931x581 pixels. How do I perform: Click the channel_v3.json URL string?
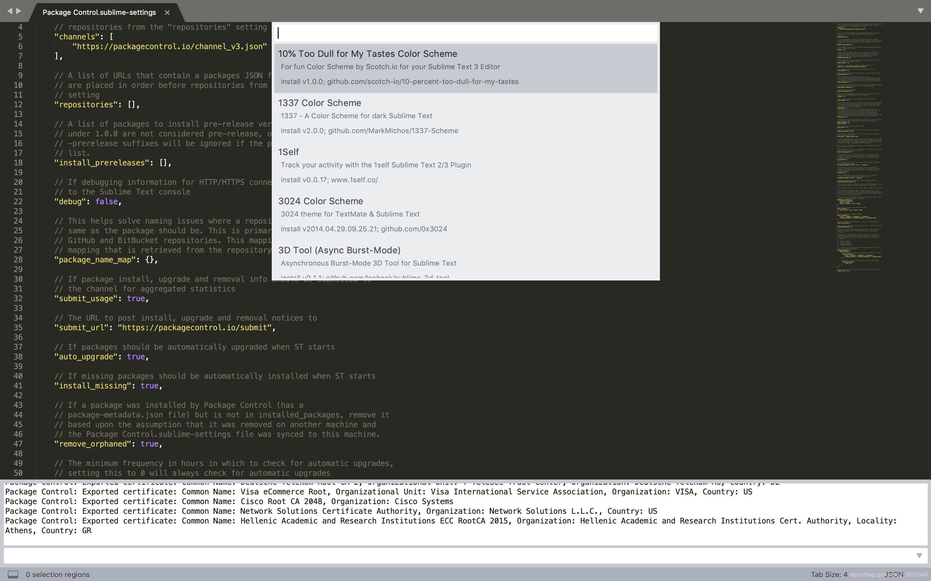pyautogui.click(x=170, y=47)
